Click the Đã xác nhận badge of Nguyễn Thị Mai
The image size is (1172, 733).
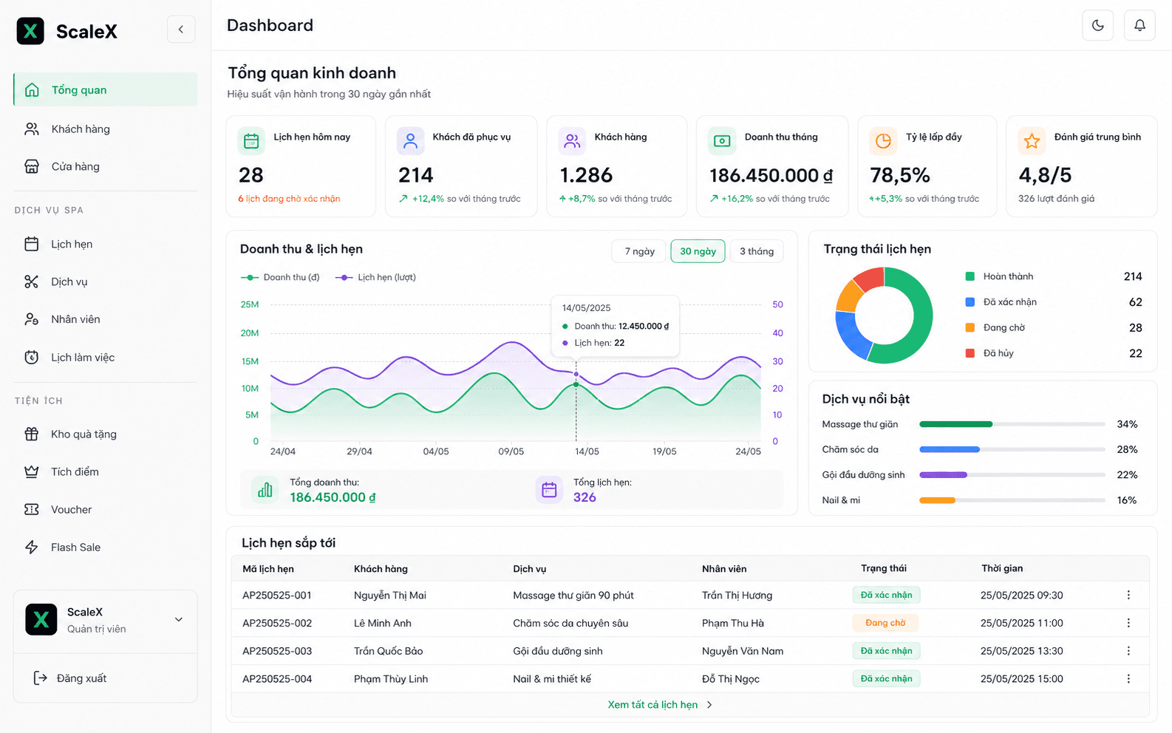886,595
